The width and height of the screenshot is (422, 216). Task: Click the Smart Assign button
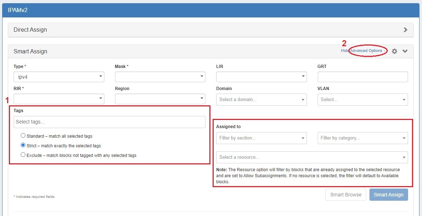(388, 195)
